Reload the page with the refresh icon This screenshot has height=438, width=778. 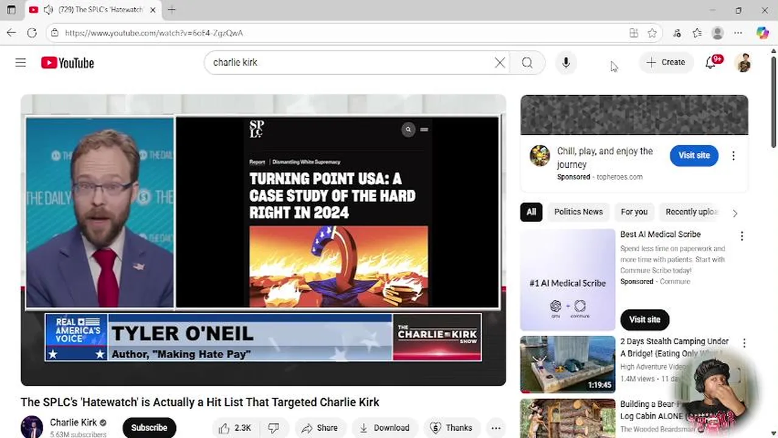32,33
